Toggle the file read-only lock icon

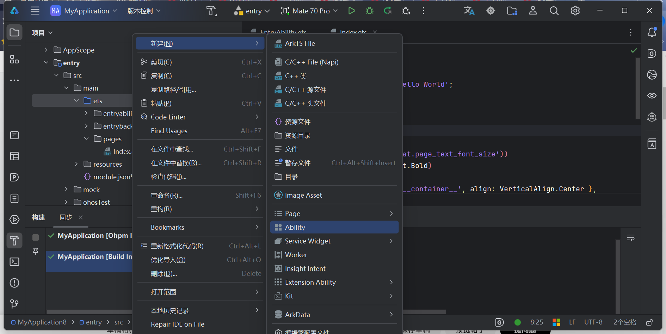[x=649, y=322]
